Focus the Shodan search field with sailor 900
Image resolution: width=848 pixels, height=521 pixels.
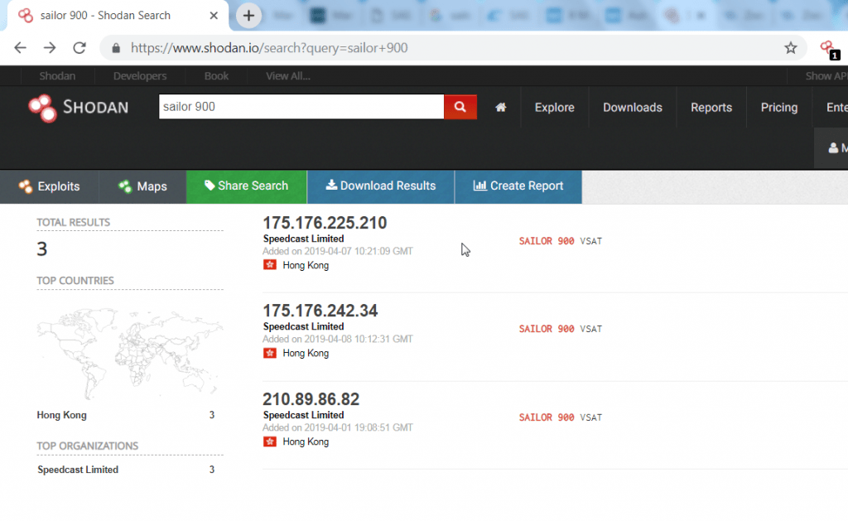click(301, 107)
